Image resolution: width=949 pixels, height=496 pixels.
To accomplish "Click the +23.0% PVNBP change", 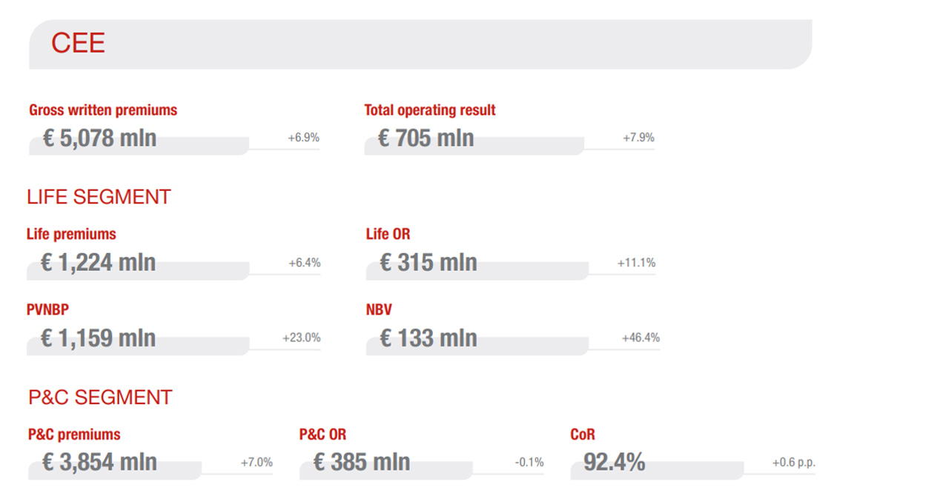I will [301, 338].
